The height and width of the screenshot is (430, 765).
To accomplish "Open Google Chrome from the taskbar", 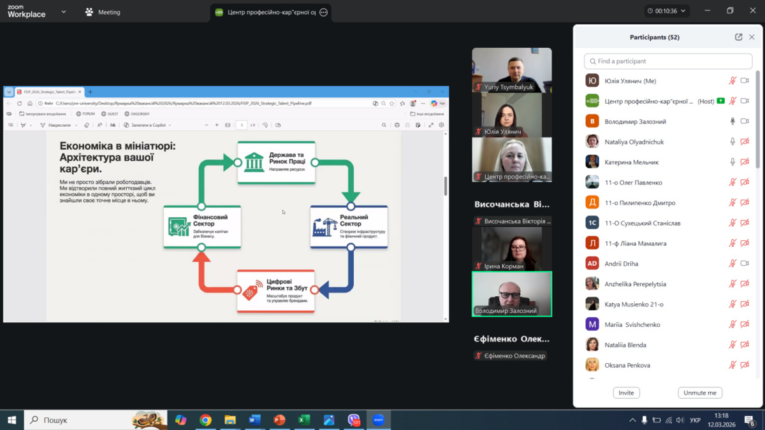I will pos(205,420).
